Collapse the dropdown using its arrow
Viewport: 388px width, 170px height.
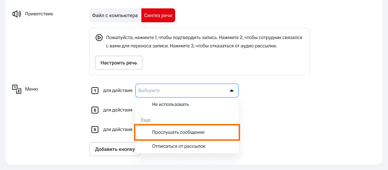[231, 91]
